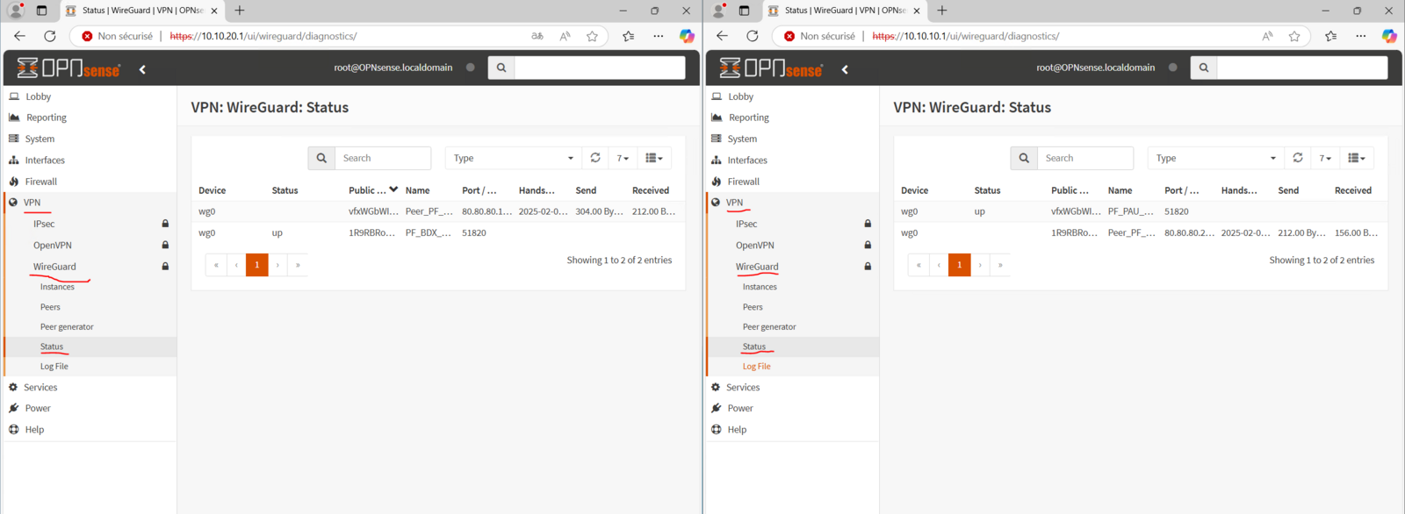Collapse the OPNsense sidebar in right window
The image size is (1405, 514).
[x=845, y=69]
